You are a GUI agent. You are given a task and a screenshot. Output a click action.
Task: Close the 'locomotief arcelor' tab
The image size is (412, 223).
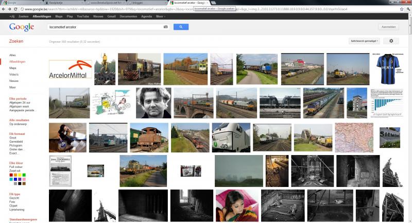tap(208, 3)
